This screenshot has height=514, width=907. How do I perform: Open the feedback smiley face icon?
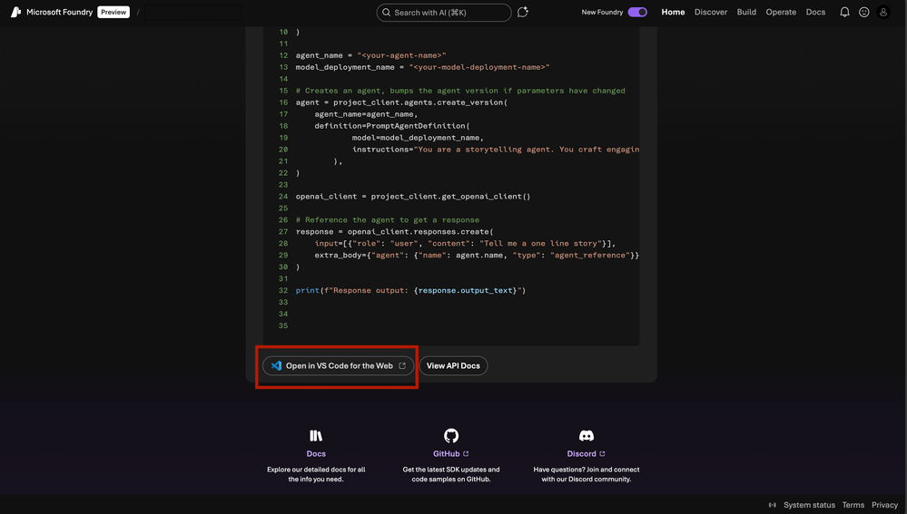click(x=863, y=12)
